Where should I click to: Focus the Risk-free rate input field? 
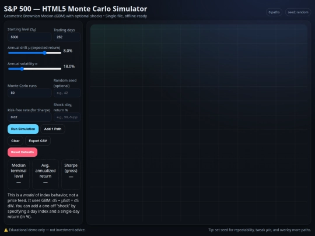pyautogui.click(x=30, y=117)
